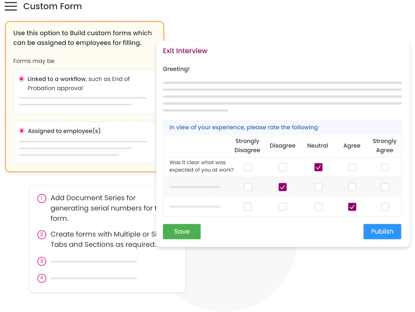The image size is (415, 312).
Task: Click the step 3 circled number icon
Action: 42,261
